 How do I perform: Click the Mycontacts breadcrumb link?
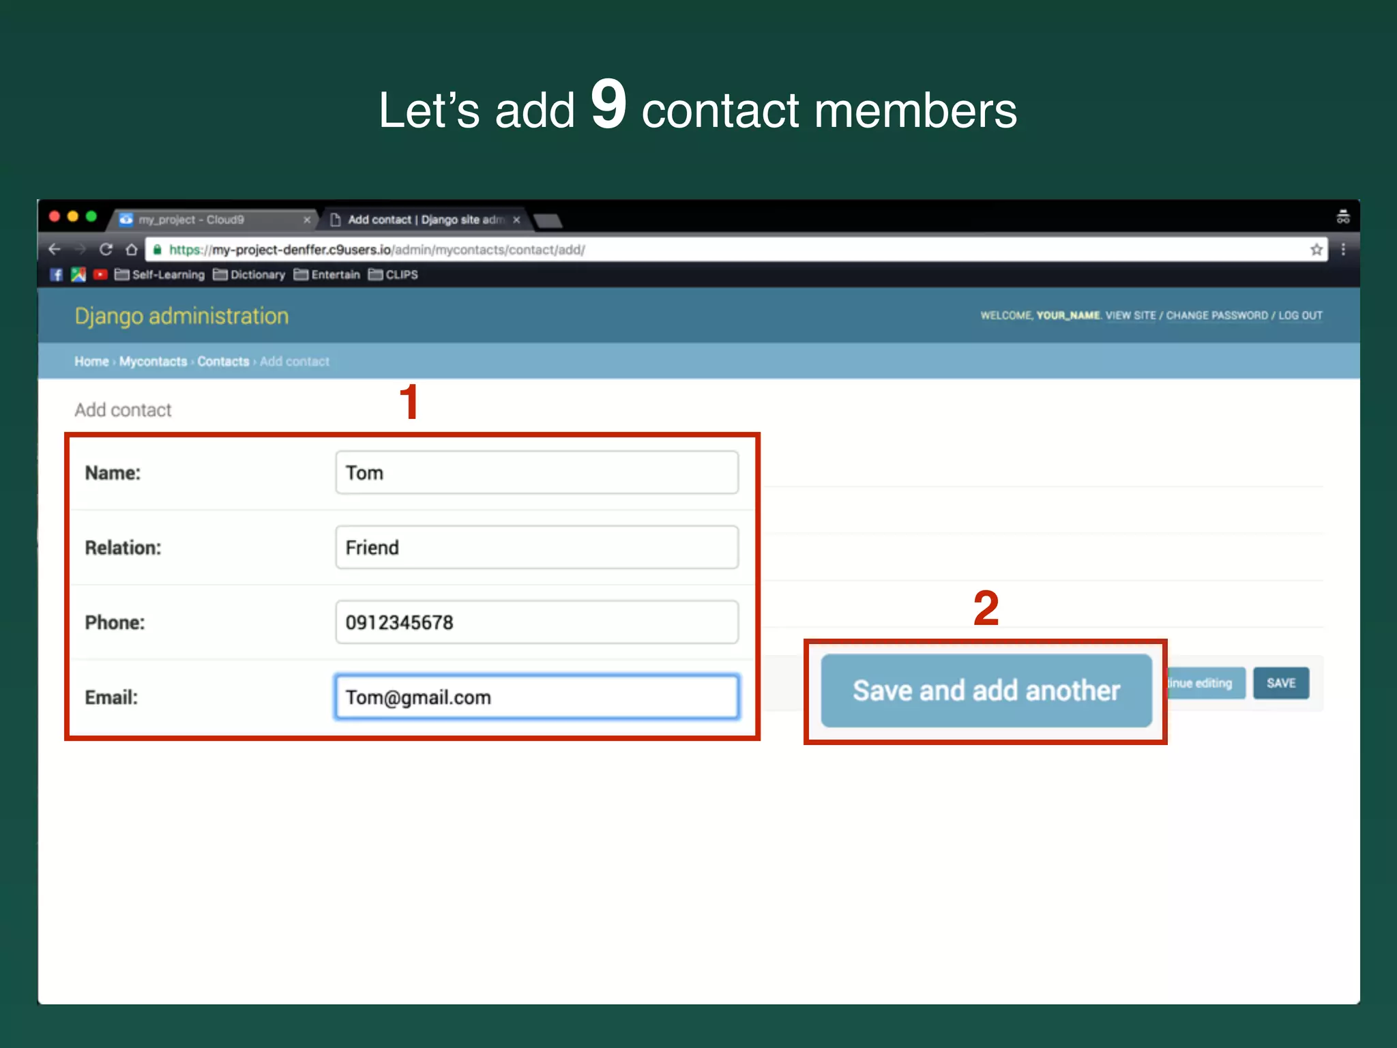153,362
